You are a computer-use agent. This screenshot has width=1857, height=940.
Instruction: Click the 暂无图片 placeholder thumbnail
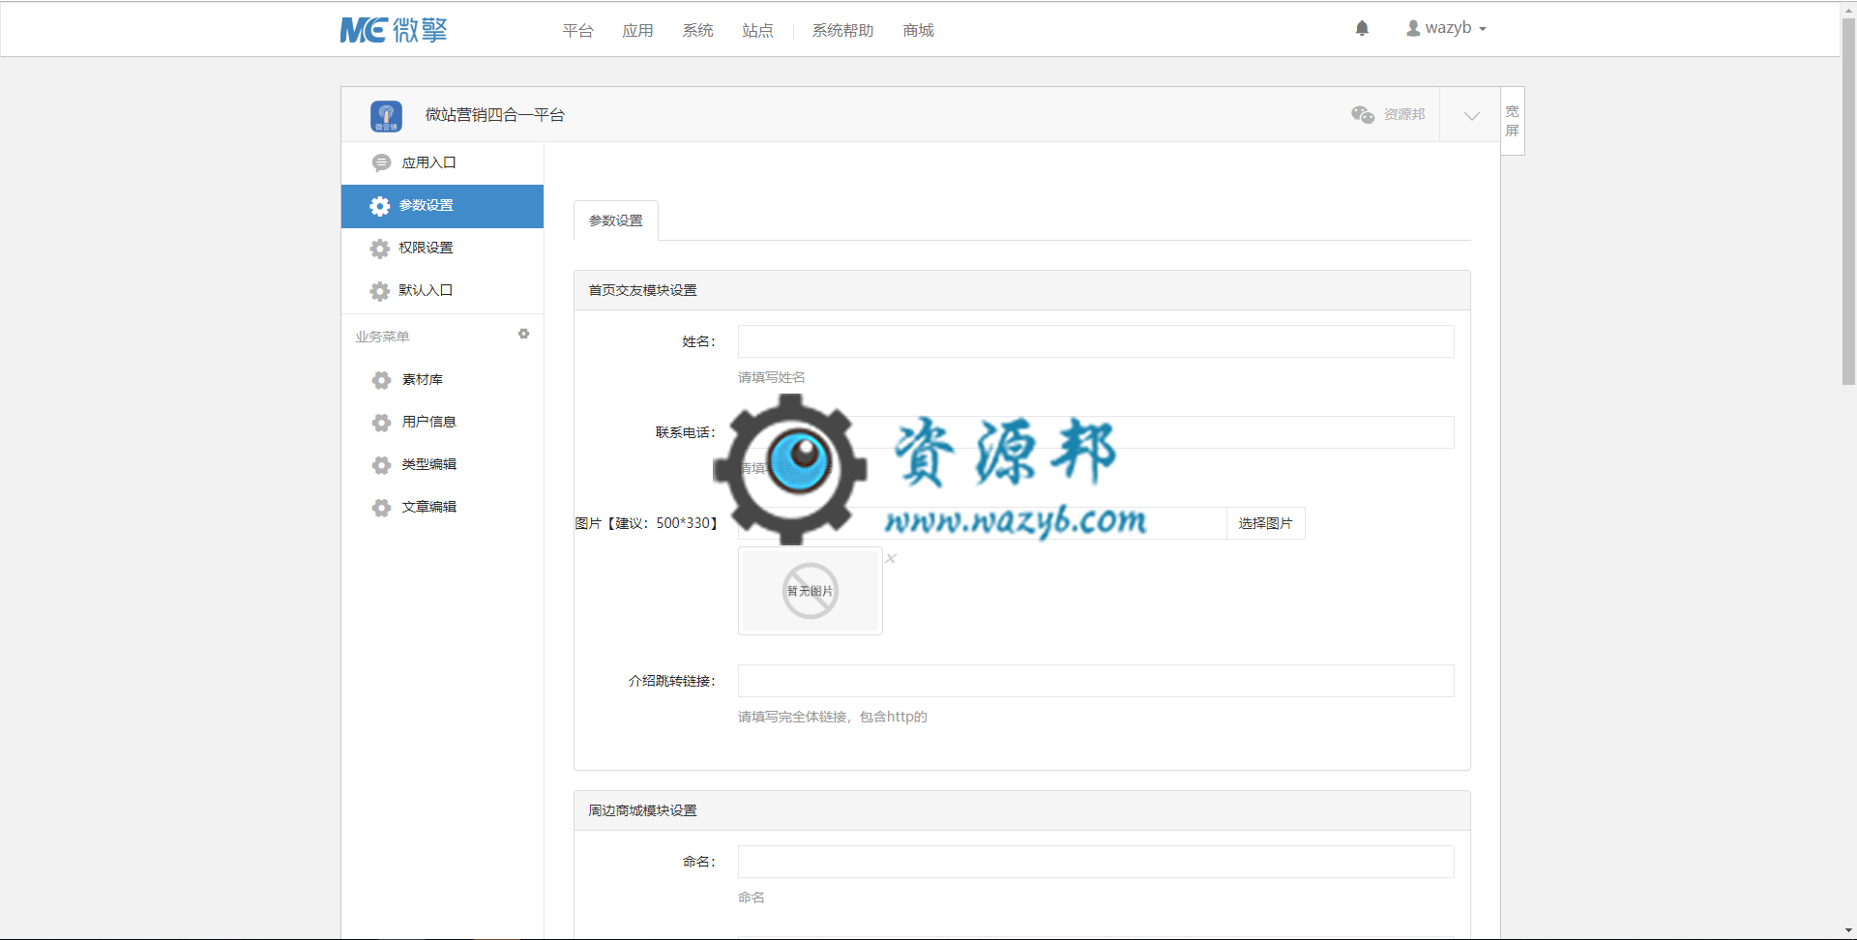811,591
